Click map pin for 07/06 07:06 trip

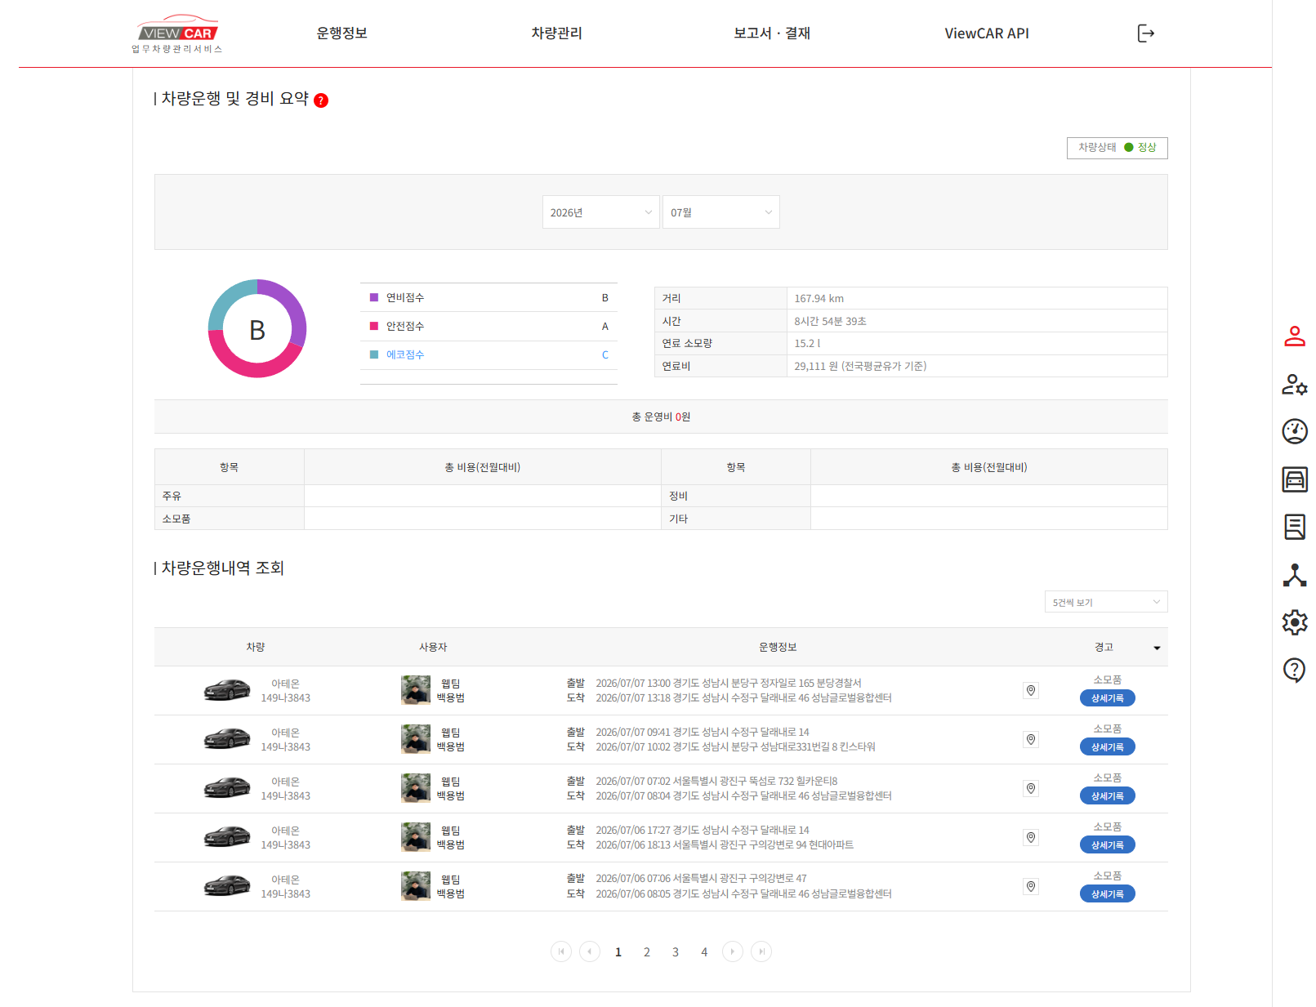tap(1031, 887)
